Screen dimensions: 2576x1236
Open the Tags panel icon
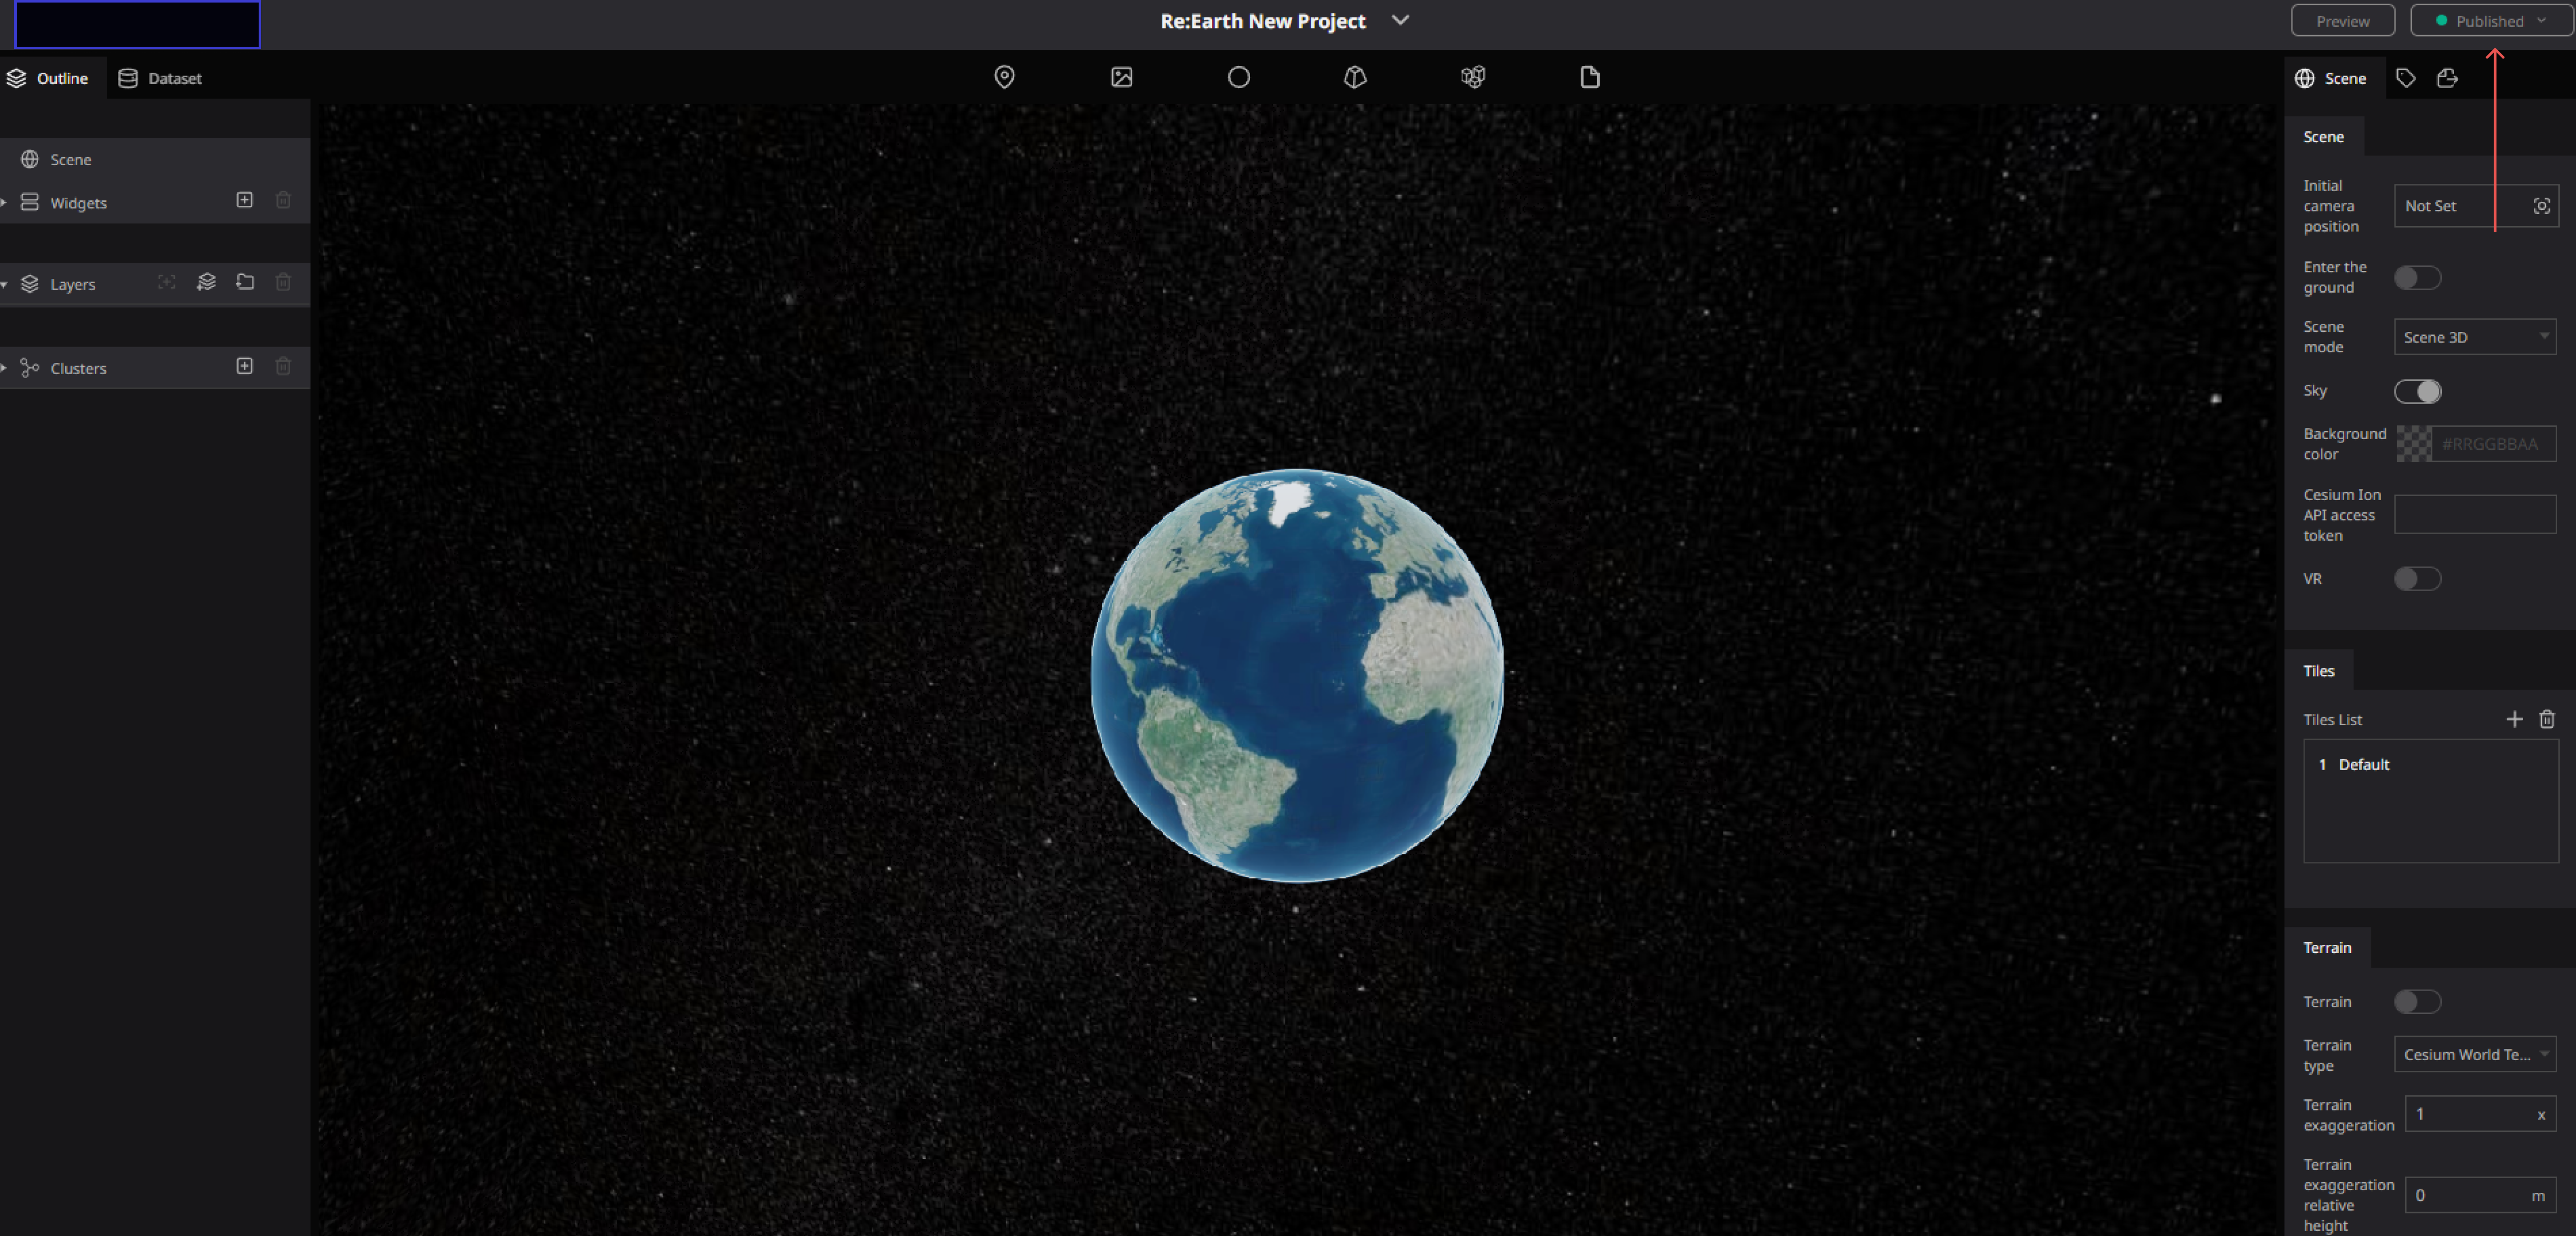(x=2405, y=78)
